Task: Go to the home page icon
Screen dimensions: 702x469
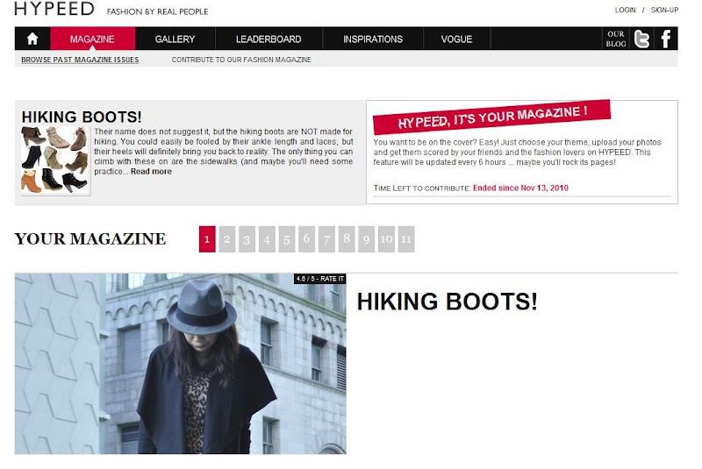Action: click(32, 39)
